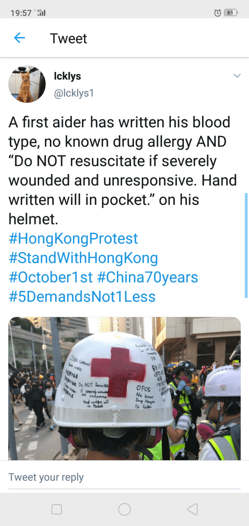Click the blue scrollbar on right edge
This screenshot has width=249, height=526.
246,245
